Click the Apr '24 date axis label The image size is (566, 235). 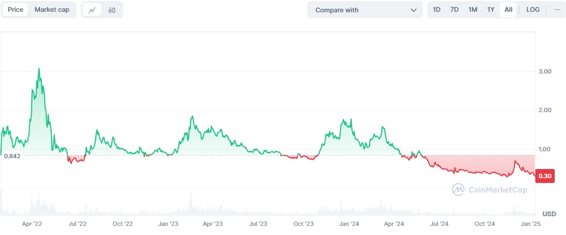(x=394, y=224)
